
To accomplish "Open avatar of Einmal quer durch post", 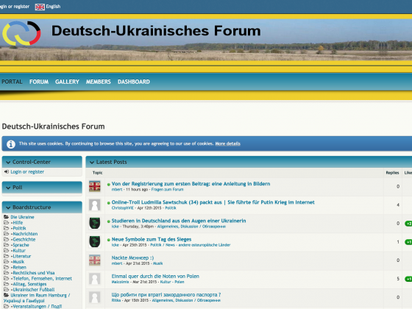I will [94, 279].
